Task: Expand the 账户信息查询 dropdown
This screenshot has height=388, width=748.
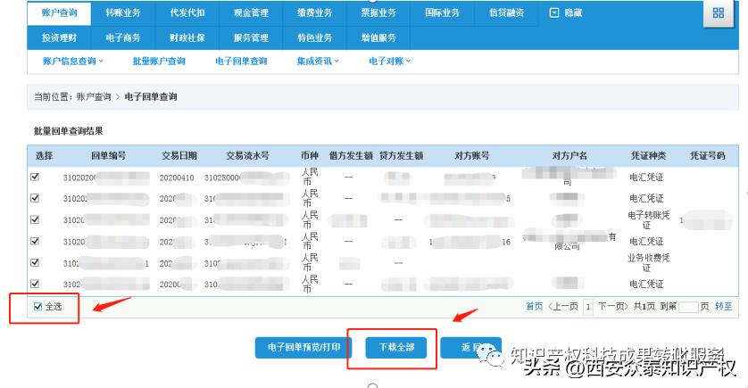Action: point(73,61)
